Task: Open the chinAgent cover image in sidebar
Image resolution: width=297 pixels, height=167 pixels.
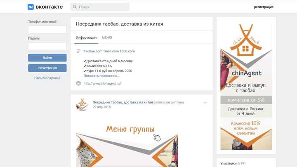Action: 246,86
